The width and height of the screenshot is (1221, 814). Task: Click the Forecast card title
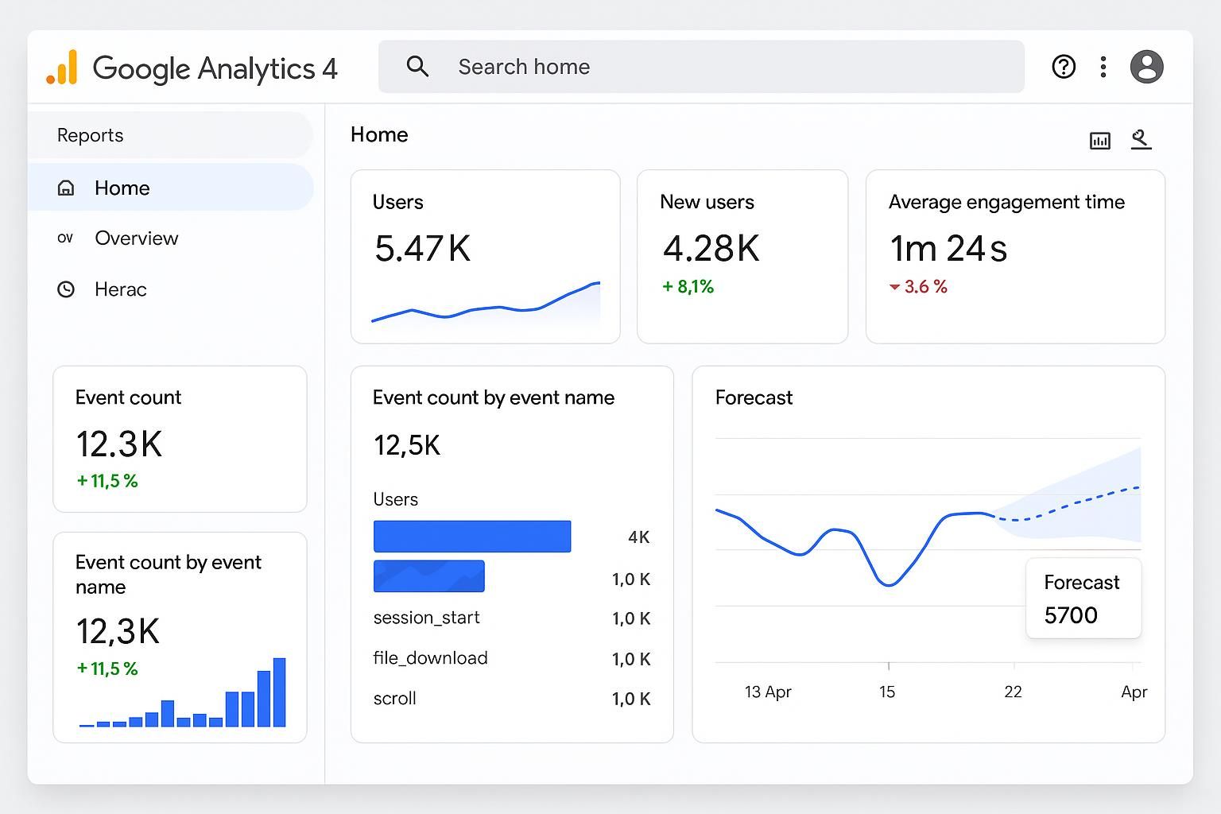[754, 397]
